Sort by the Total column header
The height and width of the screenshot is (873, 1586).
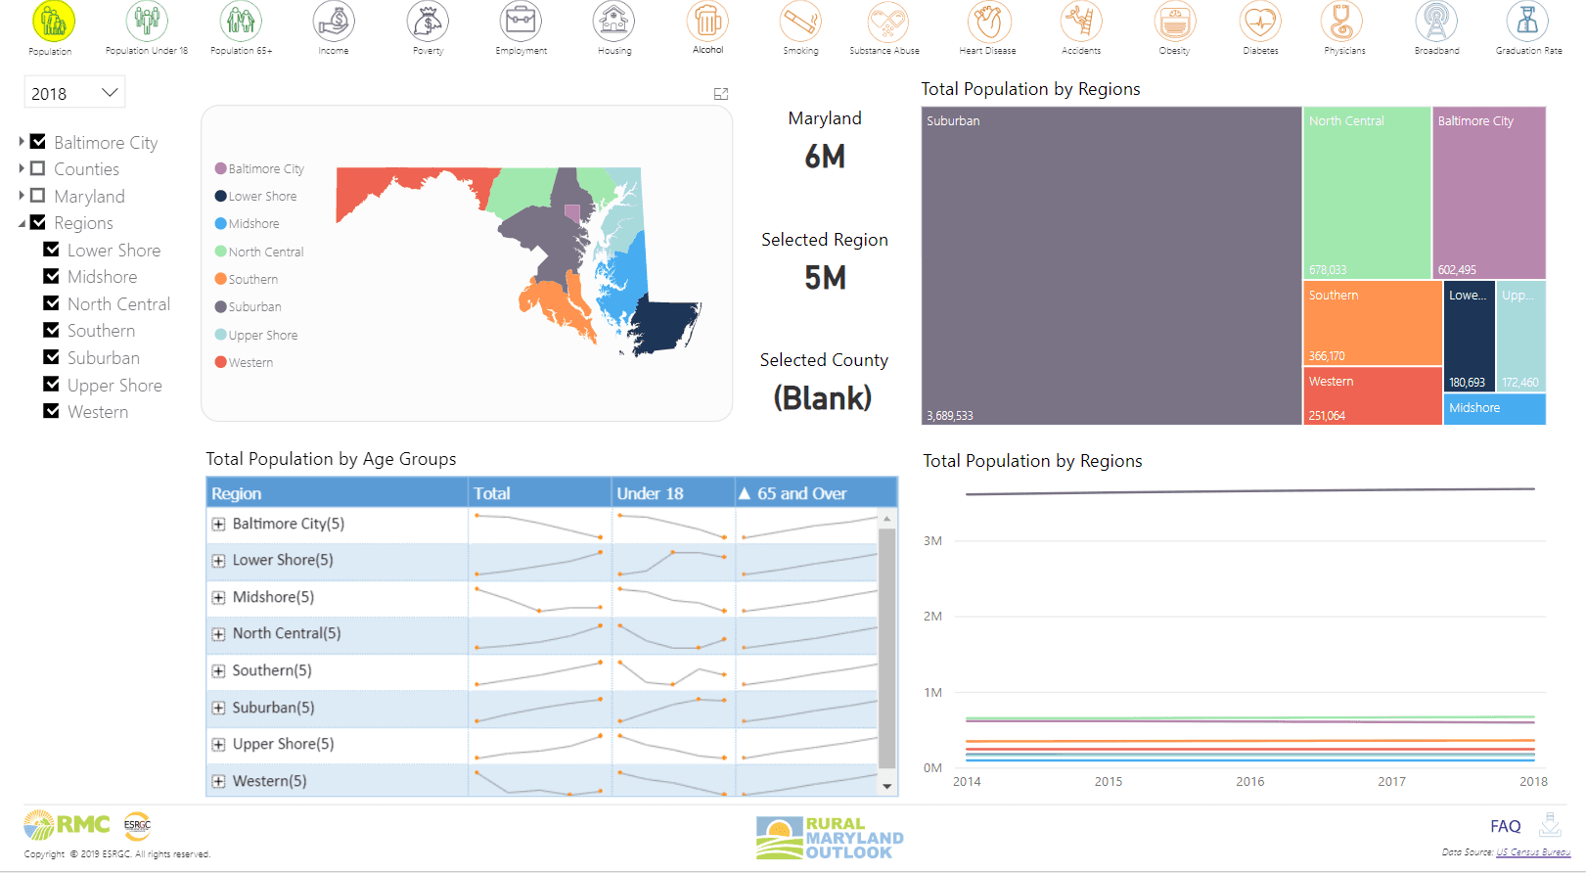[540, 492]
